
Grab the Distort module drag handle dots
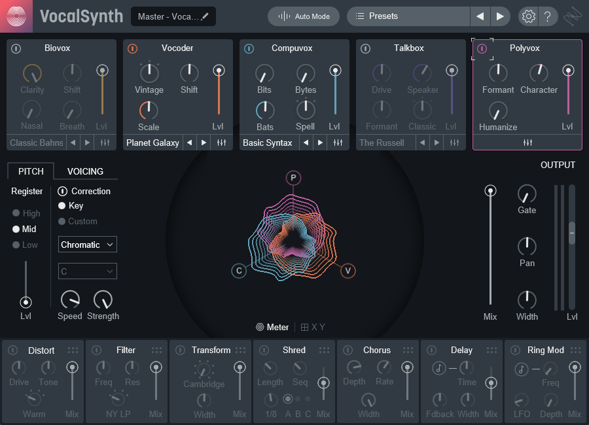(73, 350)
